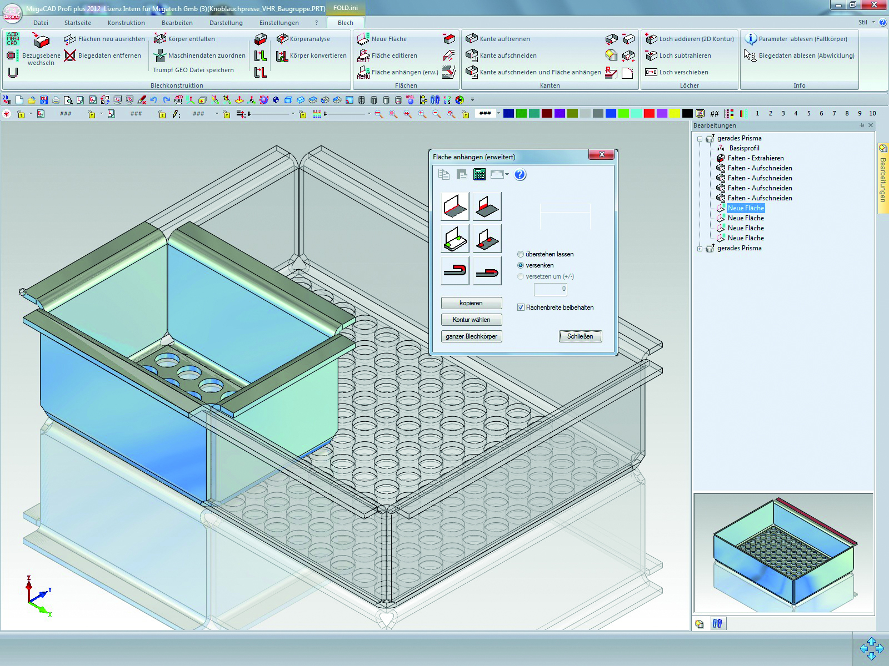Click Maschinendaten zuordnen icon
The image size is (889, 666).
click(160, 56)
